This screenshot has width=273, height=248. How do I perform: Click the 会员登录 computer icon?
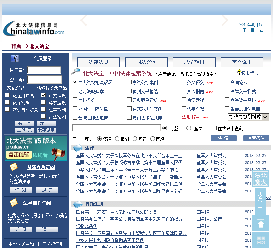[x=15, y=58]
